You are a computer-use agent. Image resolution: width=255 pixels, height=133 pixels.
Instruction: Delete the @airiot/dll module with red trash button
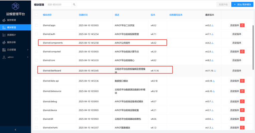click(242, 119)
